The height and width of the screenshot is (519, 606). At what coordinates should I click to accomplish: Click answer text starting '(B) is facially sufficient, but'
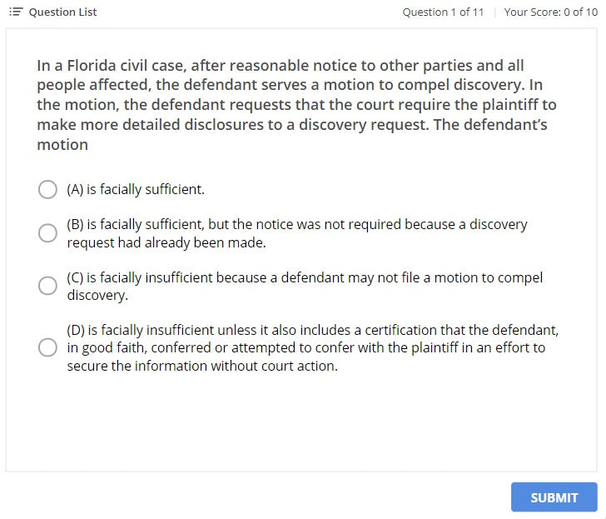[x=297, y=225]
